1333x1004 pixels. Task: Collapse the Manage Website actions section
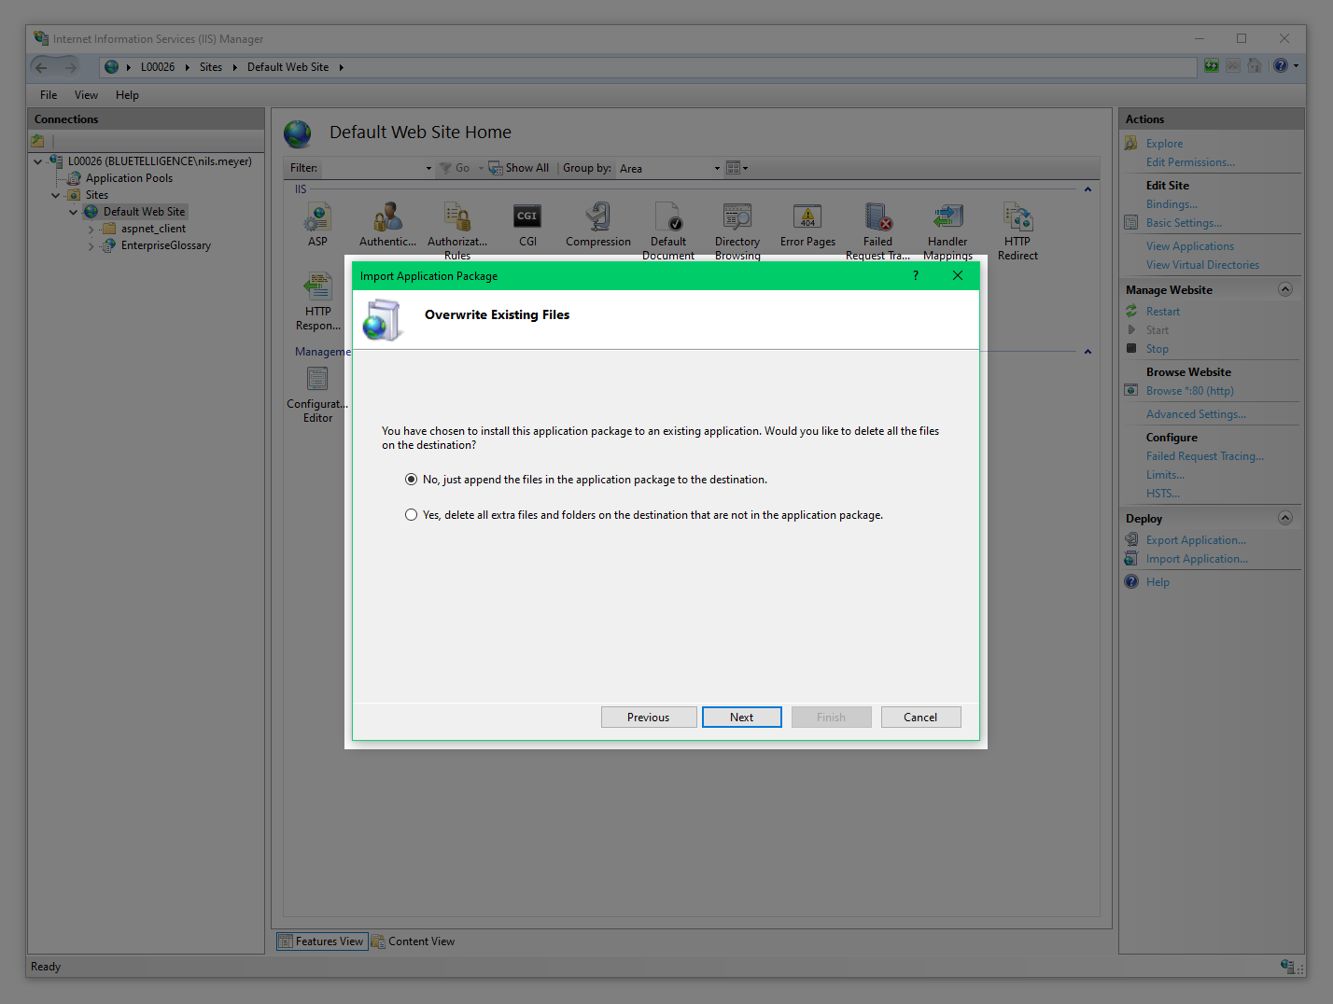click(1284, 289)
